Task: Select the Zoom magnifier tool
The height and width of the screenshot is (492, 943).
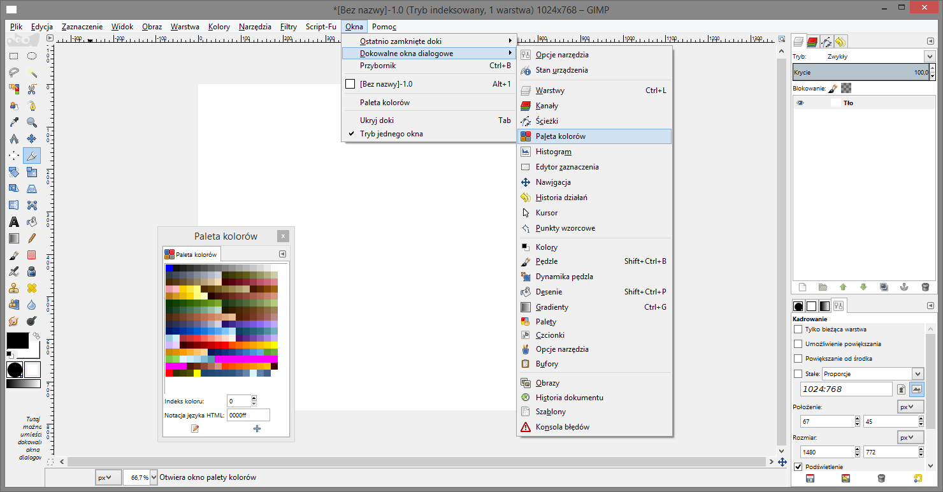Action: 31,122
